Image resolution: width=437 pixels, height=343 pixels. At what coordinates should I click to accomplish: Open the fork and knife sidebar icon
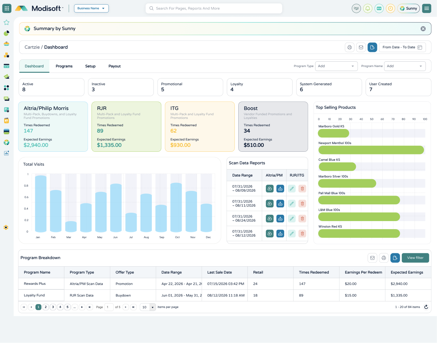[6, 121]
